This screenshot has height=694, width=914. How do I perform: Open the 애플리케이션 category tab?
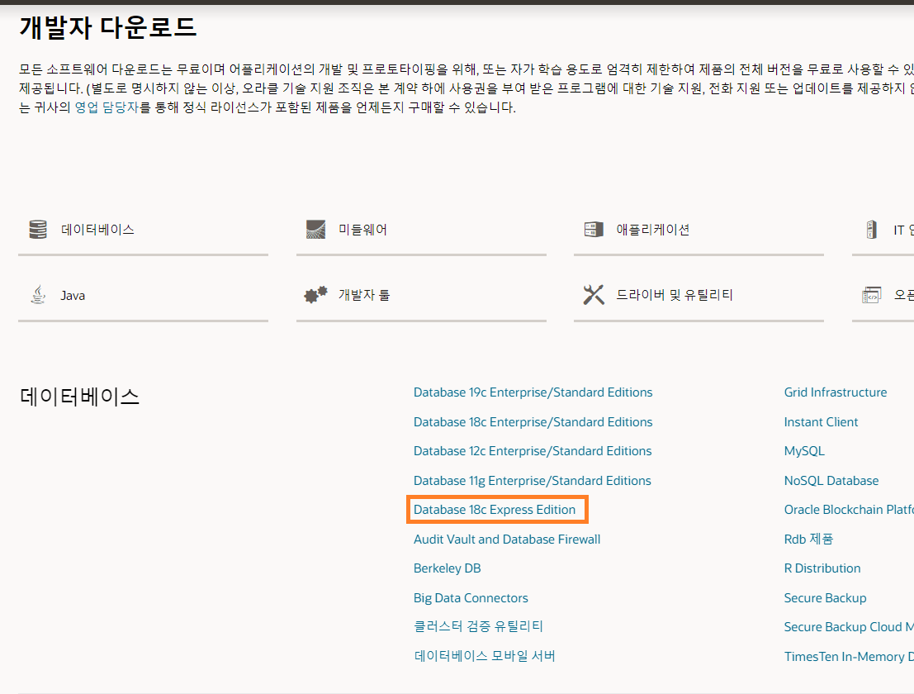coord(699,230)
